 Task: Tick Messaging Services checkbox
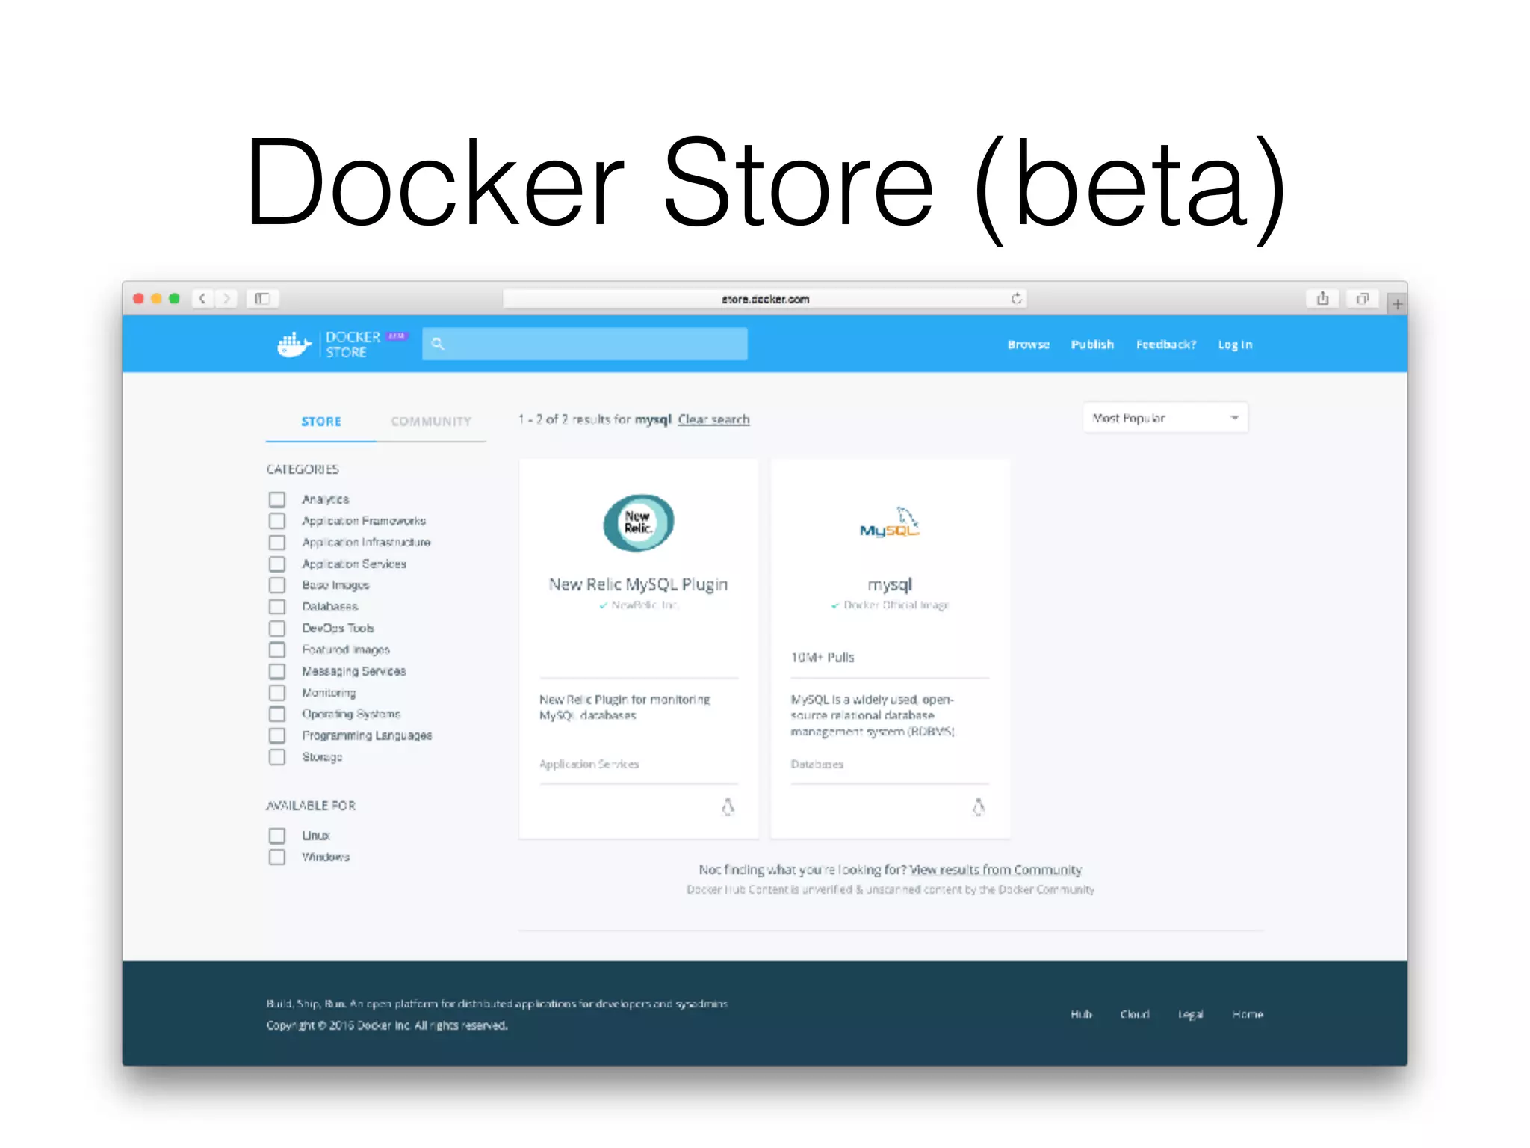(277, 671)
